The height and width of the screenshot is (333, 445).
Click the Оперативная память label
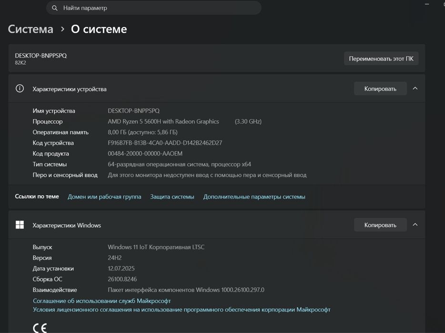[61, 132]
